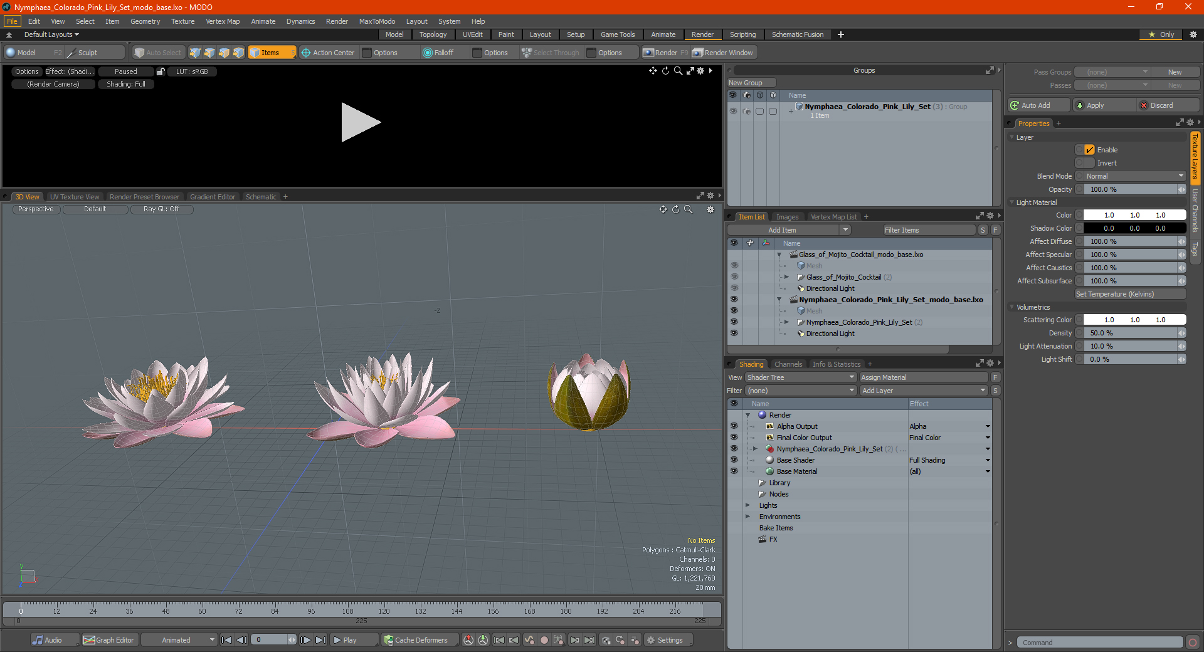Screen dimensions: 1204x652
Task: Click Auto Add button
Action: [1038, 105]
